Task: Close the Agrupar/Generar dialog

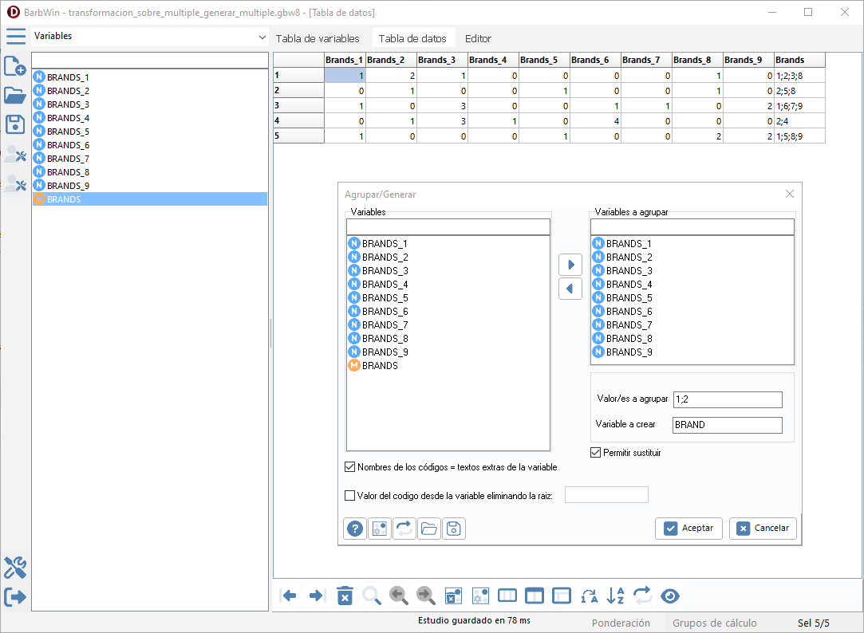Action: point(789,194)
